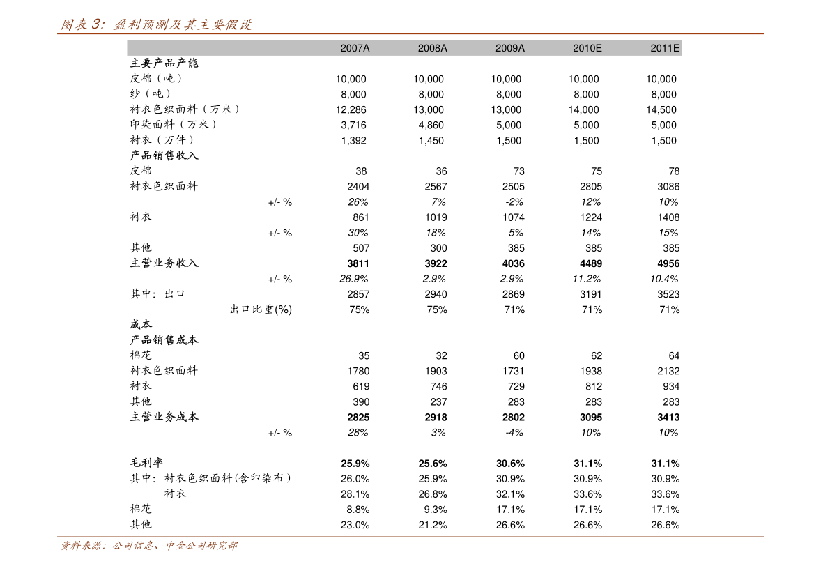Select the 纱（吨）row label
Image resolution: width=830 pixels, height=566 pixels.
pos(151,93)
